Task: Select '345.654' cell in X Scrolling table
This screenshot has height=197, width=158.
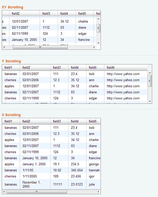Action: 77,170
